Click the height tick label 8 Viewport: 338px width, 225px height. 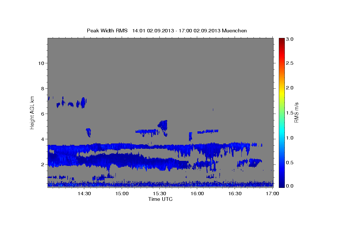pos(42,88)
